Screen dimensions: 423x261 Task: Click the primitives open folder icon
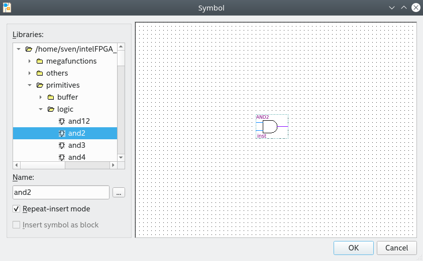click(x=40, y=85)
